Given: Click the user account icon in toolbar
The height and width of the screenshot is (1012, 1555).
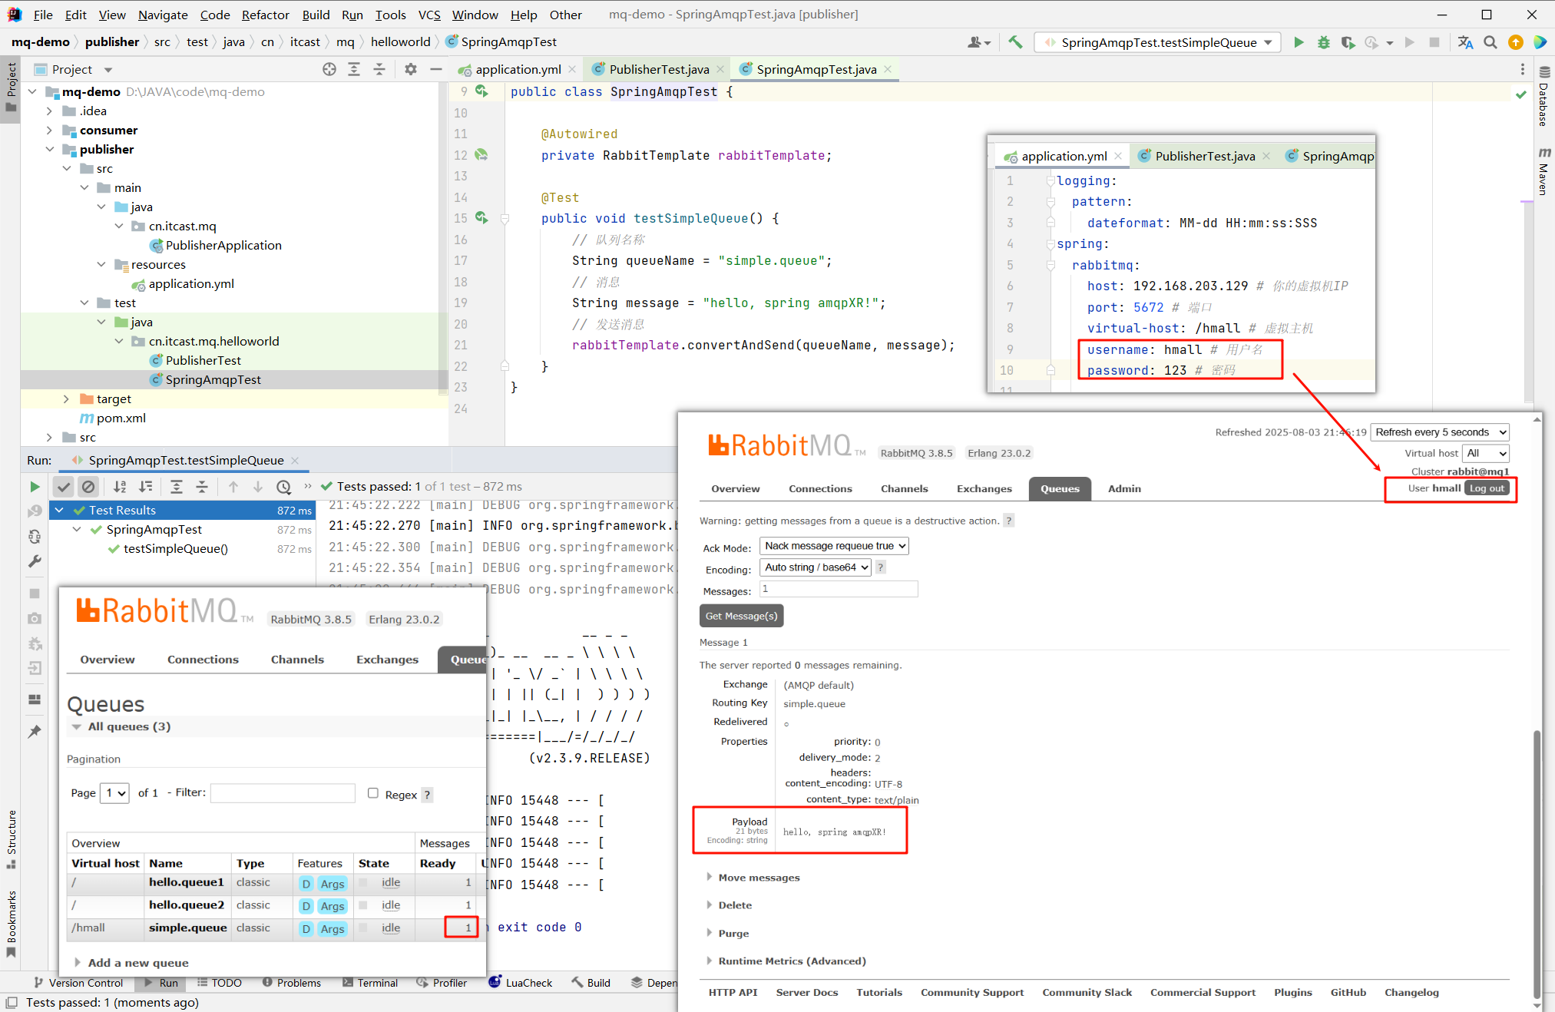Looking at the screenshot, I should click(978, 42).
